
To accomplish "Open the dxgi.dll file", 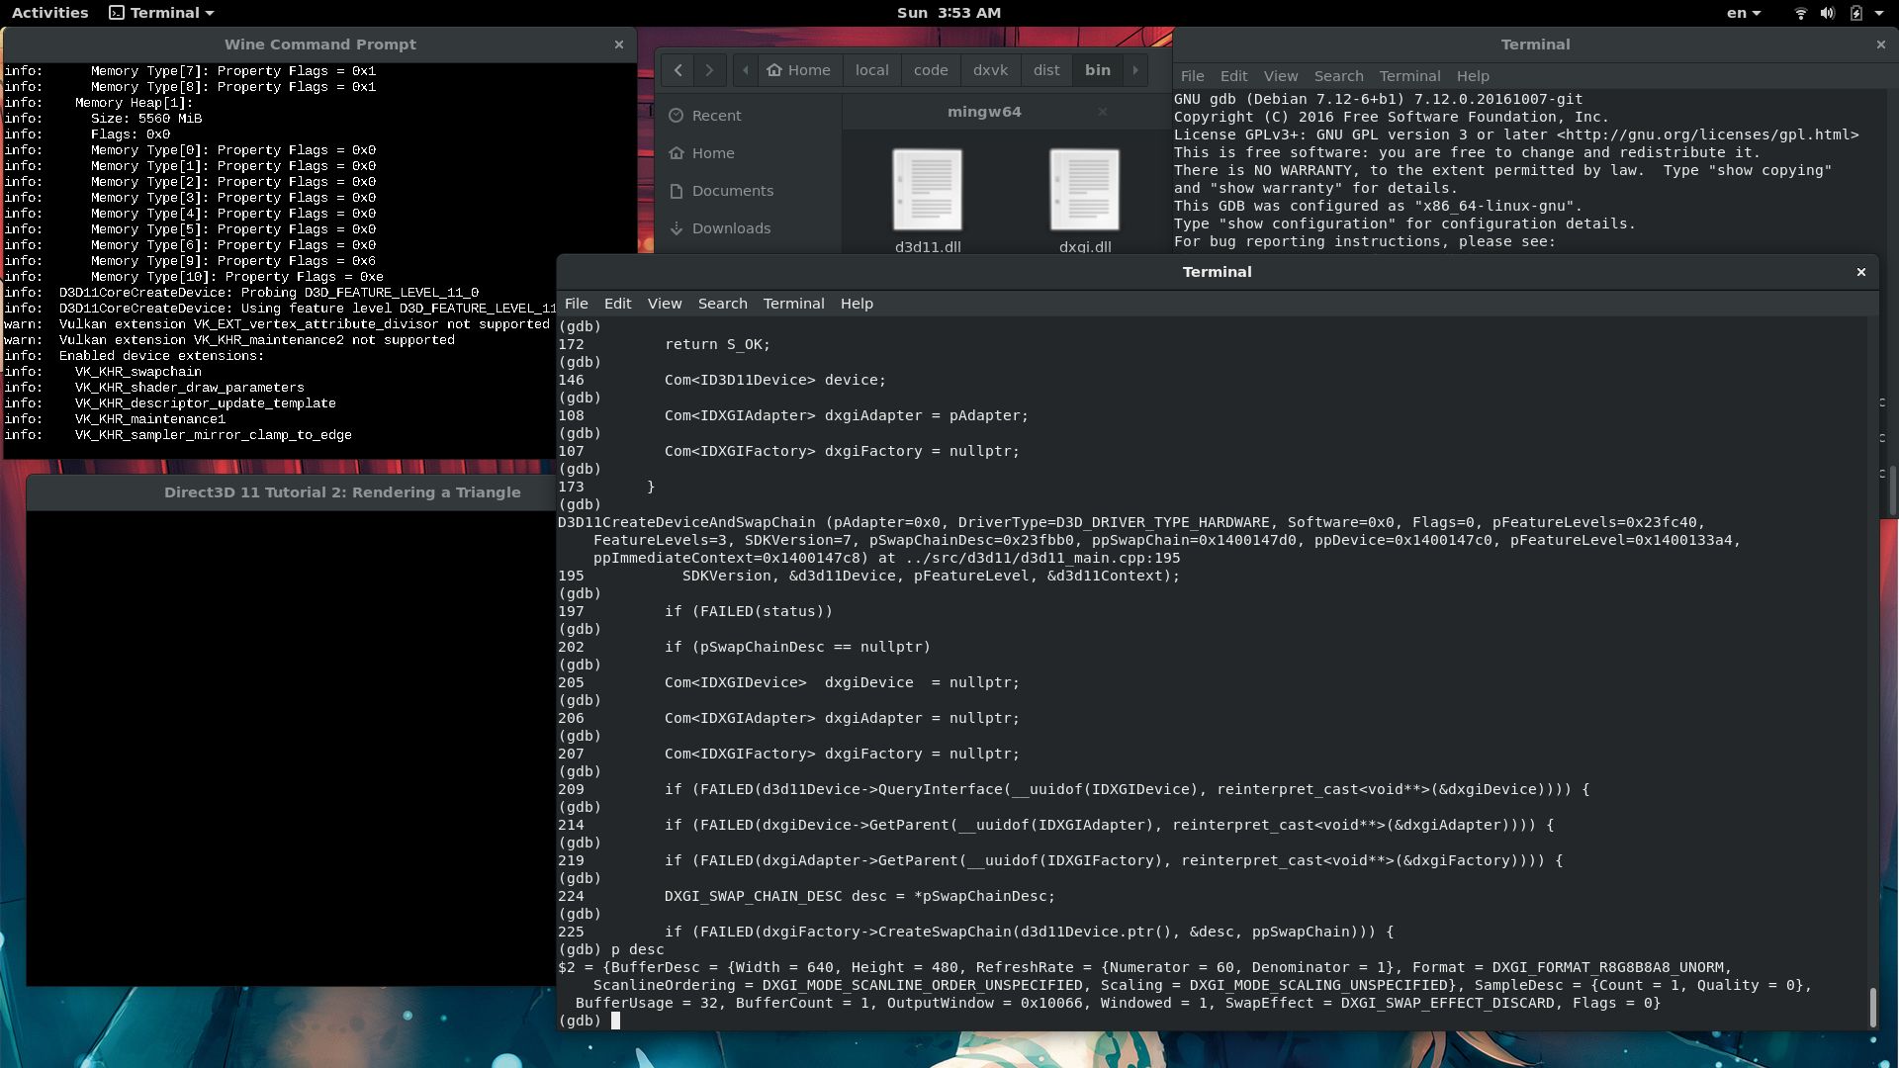I will click(1085, 190).
